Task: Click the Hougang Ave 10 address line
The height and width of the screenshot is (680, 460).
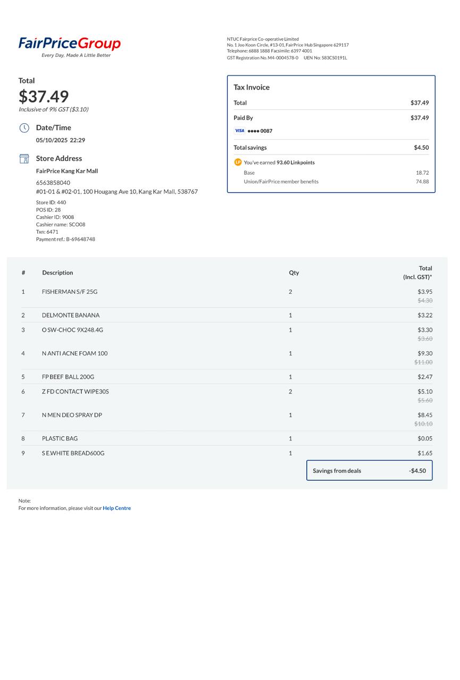Action: (117, 192)
